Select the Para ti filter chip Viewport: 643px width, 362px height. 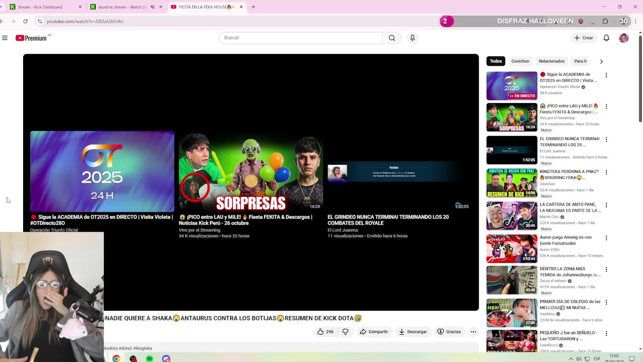[580, 61]
